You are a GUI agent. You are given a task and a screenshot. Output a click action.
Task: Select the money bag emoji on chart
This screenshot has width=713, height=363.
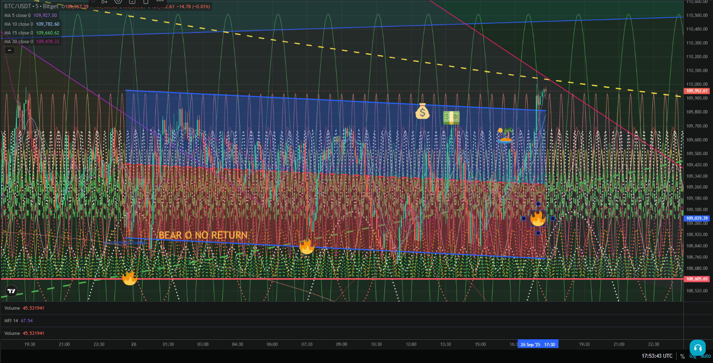(x=422, y=111)
